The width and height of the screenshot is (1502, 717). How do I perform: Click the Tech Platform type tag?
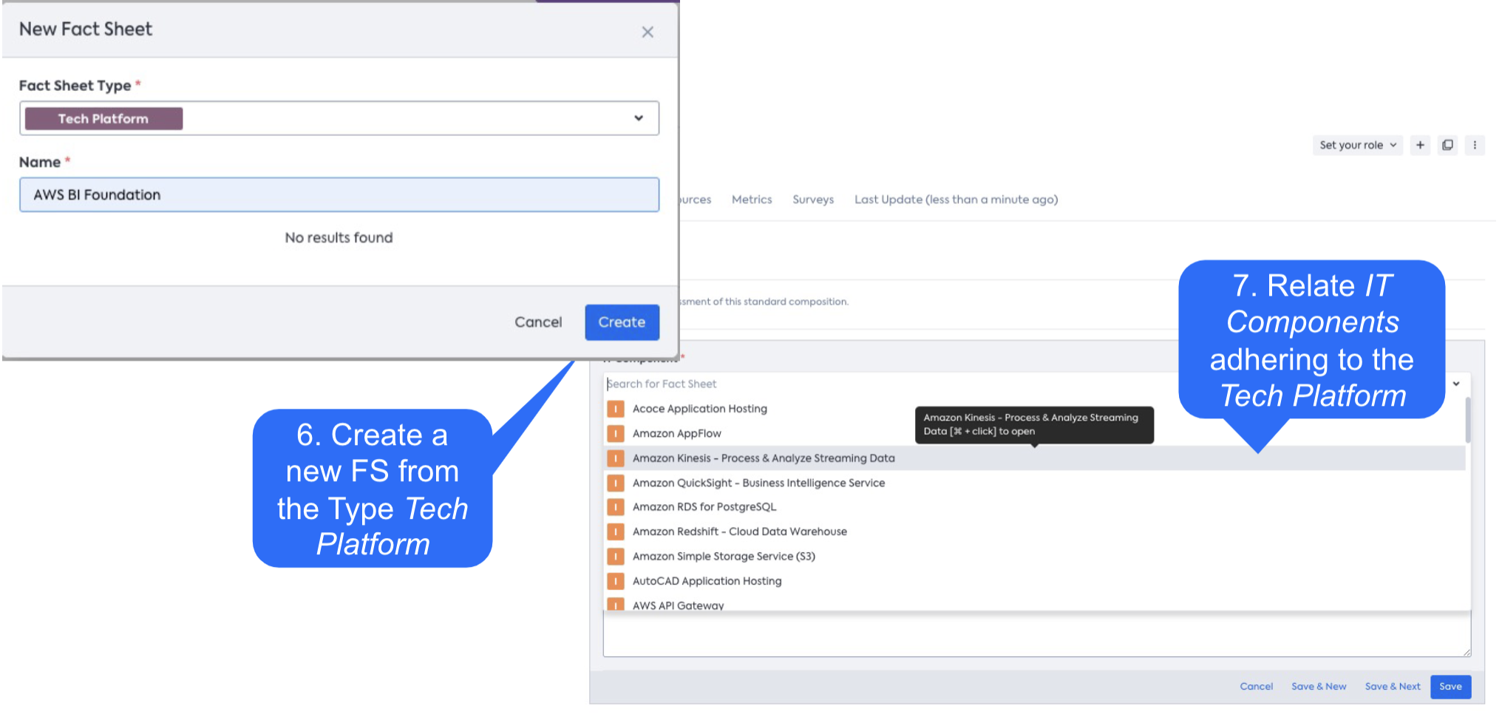[103, 118]
